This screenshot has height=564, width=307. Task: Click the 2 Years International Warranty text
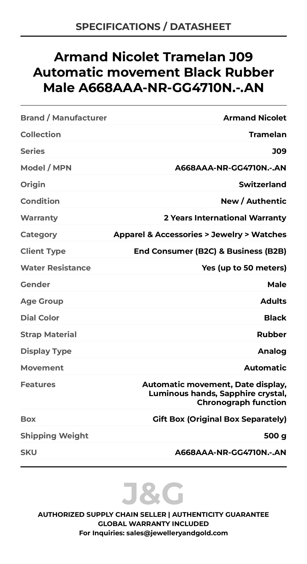pos(225,218)
